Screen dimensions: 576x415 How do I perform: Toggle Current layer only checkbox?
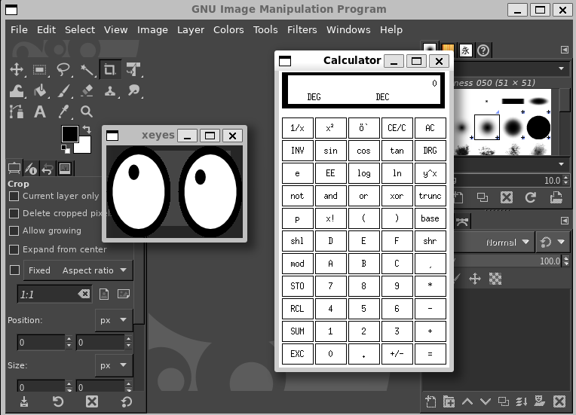pyautogui.click(x=14, y=197)
